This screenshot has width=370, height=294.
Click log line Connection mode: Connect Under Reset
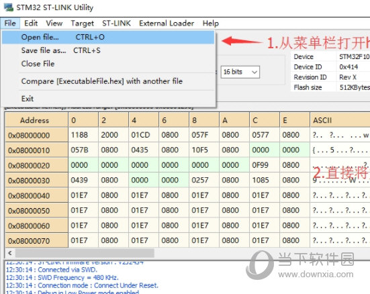tap(82, 285)
